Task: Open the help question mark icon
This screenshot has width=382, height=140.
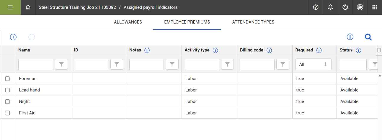Action: tap(316, 7)
